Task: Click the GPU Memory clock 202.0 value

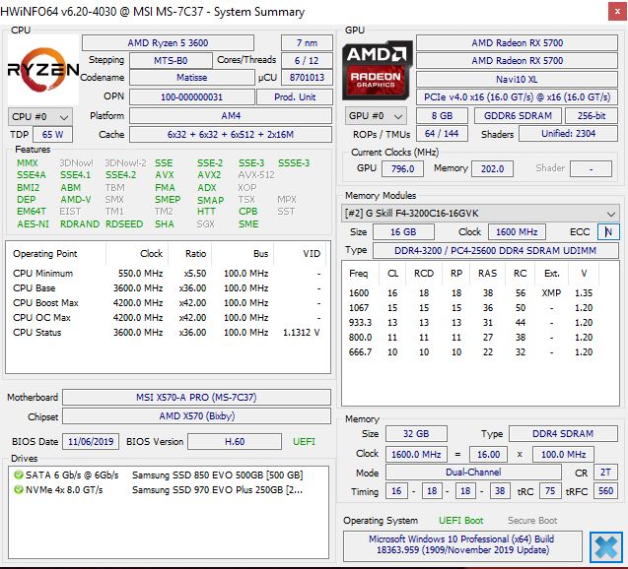Action: [492, 168]
